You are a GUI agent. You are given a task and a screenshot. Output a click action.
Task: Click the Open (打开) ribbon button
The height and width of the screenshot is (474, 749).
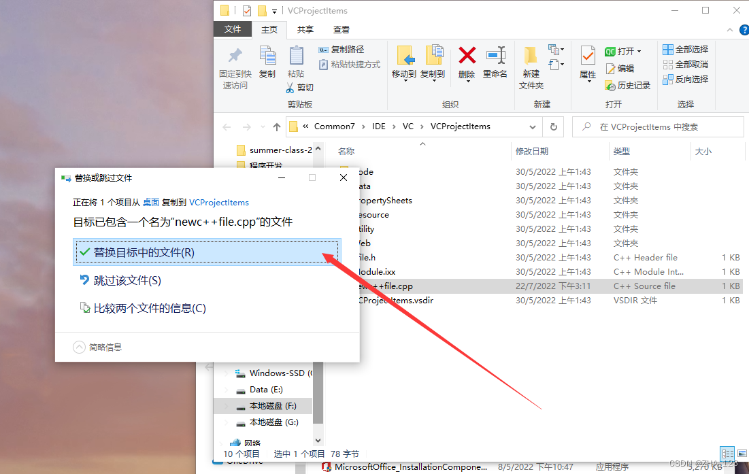point(620,51)
